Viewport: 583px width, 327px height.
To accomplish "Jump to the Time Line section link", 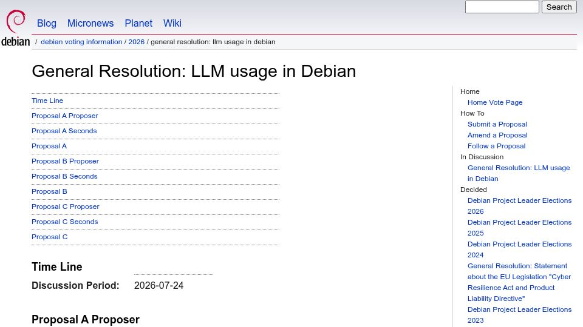I will [x=47, y=101].
